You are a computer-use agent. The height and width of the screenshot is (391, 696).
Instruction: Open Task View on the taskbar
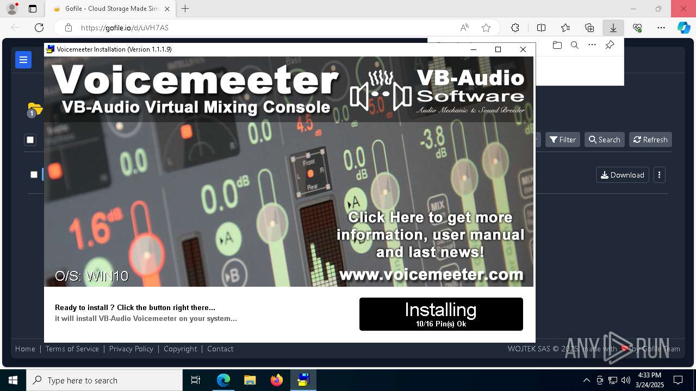pyautogui.click(x=196, y=380)
